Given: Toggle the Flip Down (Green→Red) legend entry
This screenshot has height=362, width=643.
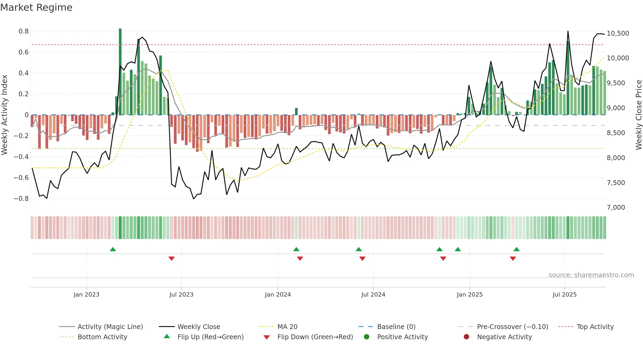Looking at the screenshot, I should [x=308, y=337].
